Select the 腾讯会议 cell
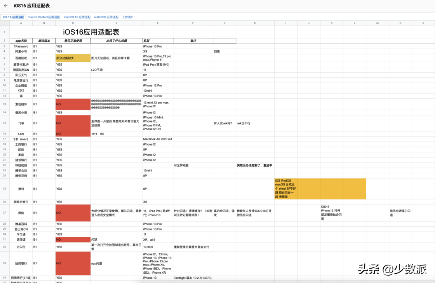The height and width of the screenshot is (283, 435). (21, 171)
